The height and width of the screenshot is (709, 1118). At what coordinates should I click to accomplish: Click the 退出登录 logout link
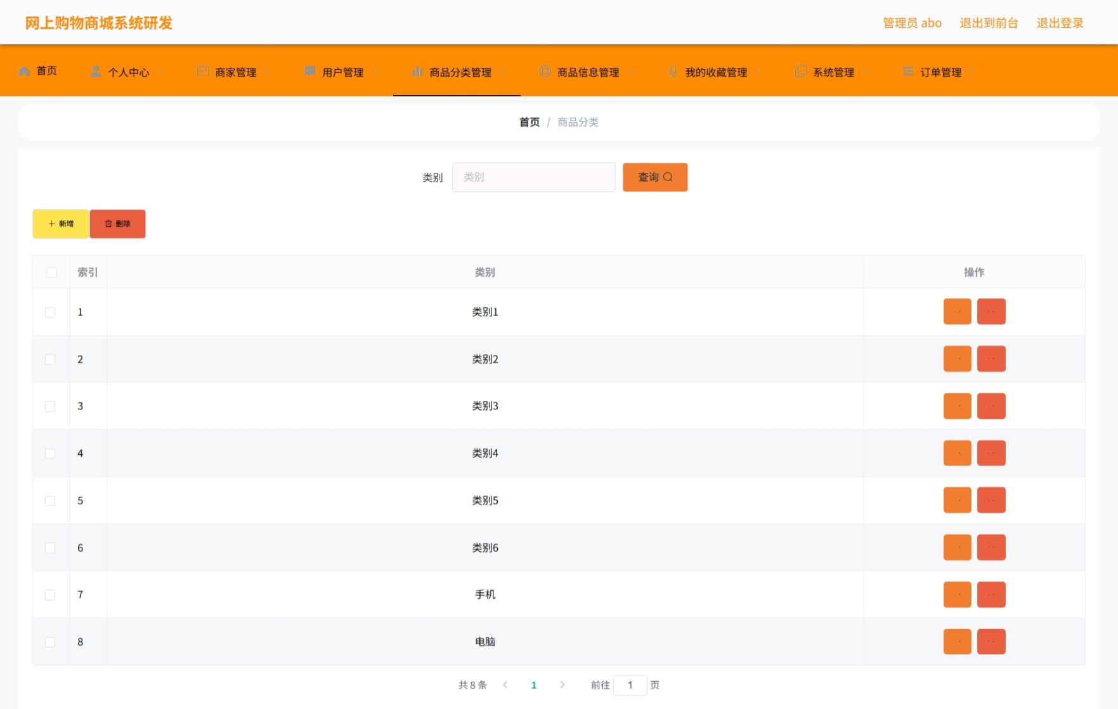coord(1060,23)
